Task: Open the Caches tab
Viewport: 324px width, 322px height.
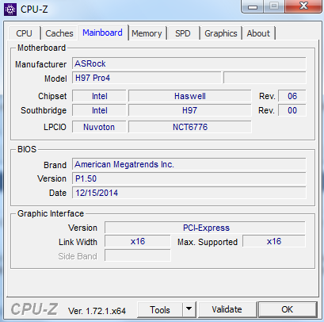Action: coord(59,33)
